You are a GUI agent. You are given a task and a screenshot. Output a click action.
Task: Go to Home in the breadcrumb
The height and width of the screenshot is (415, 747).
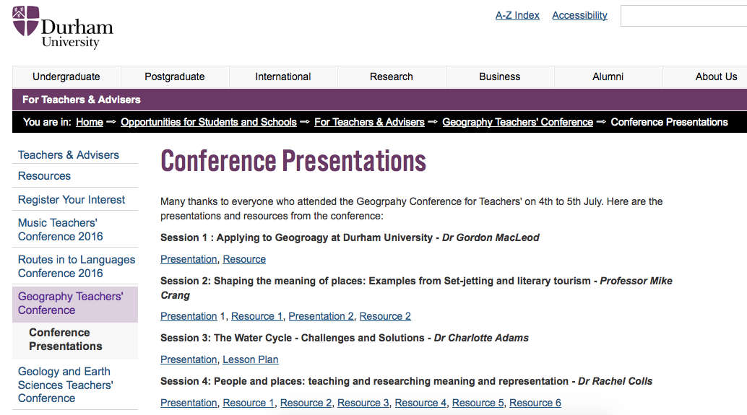coord(90,122)
